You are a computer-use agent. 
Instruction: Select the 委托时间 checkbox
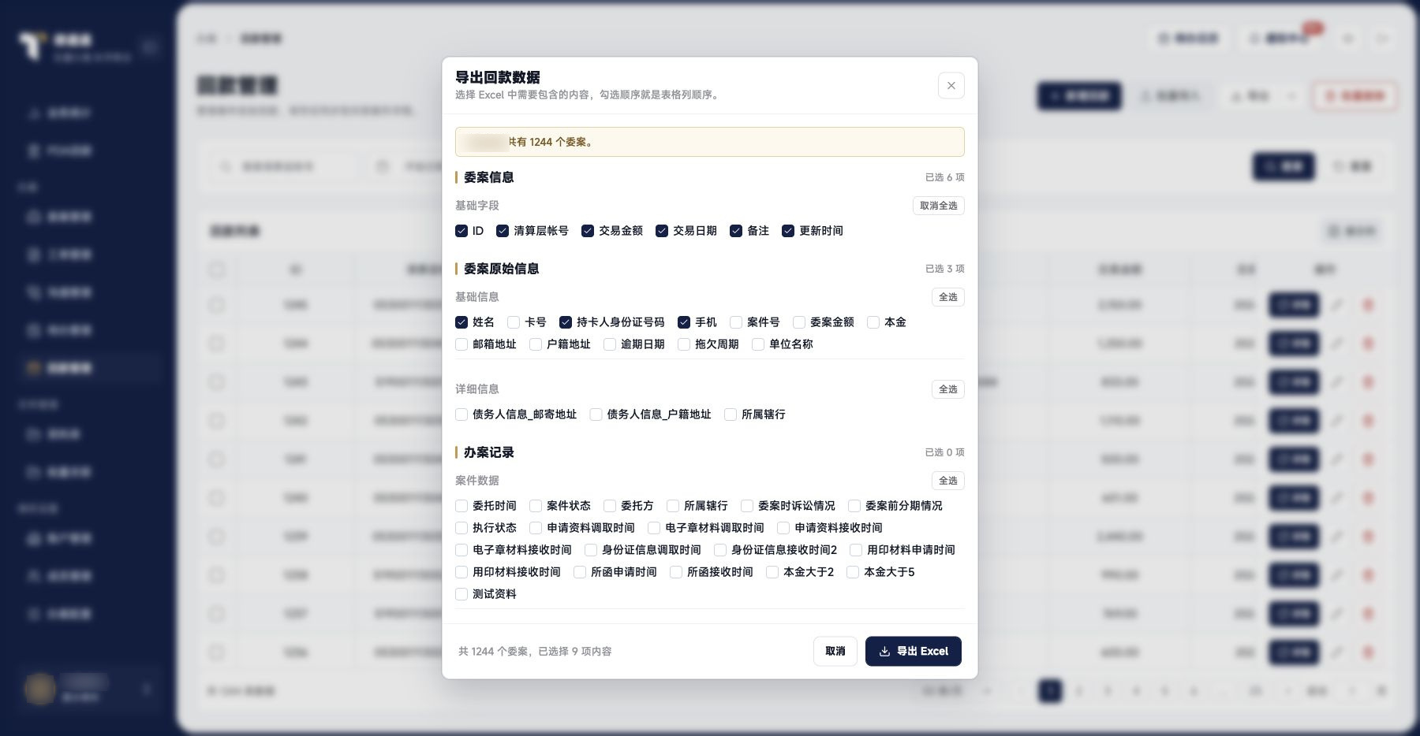tap(461, 506)
